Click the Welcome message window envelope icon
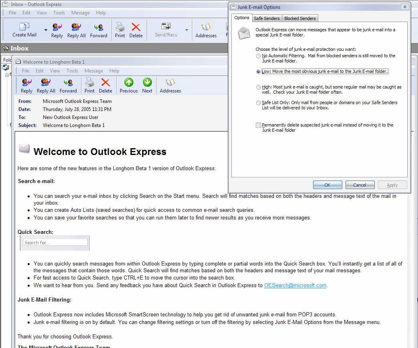 tap(18, 62)
